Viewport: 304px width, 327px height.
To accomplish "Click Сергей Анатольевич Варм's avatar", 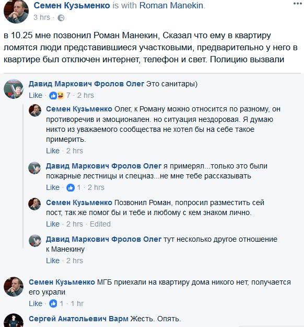I will [14, 321].
